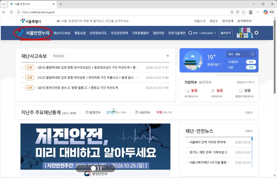
Task: Open 안전기술제안 menu
Action: click(177, 33)
